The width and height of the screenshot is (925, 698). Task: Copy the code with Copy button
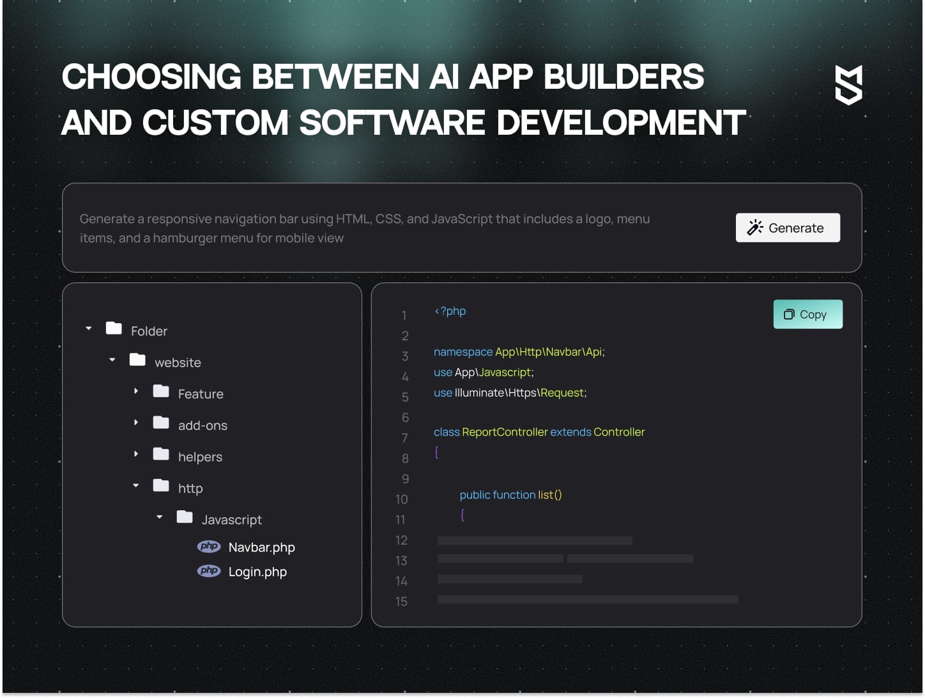807,314
